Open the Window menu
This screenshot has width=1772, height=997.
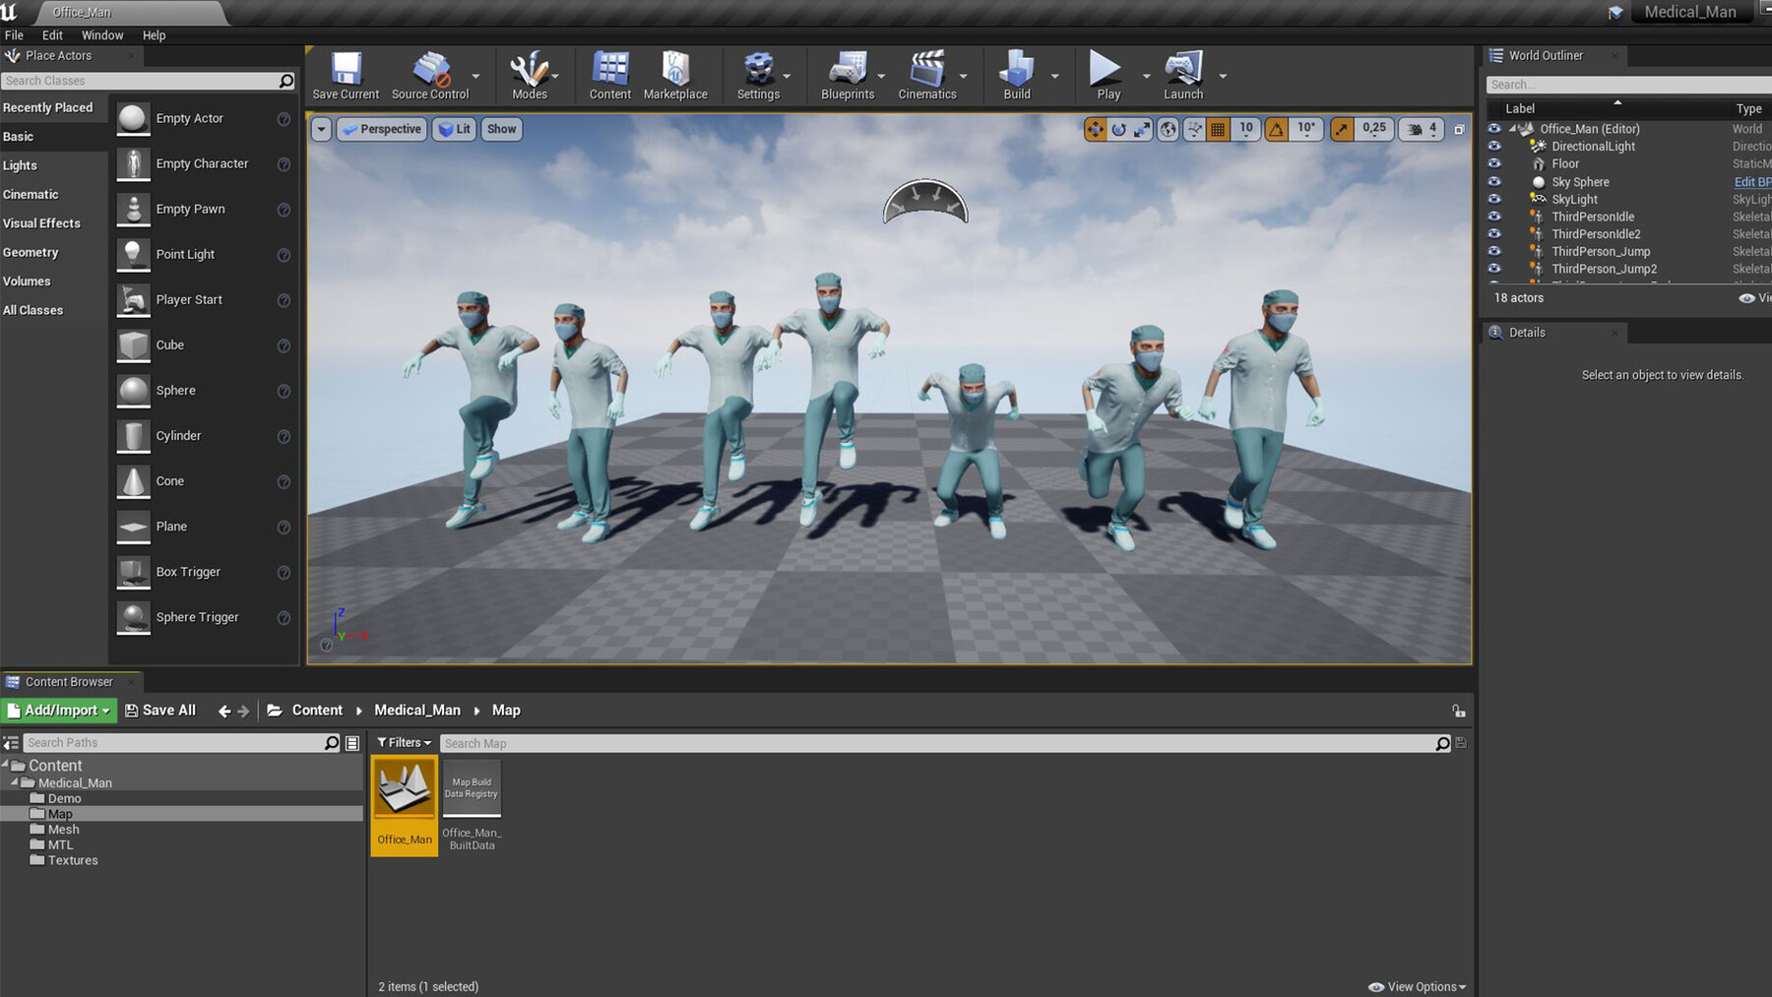pyautogui.click(x=101, y=34)
